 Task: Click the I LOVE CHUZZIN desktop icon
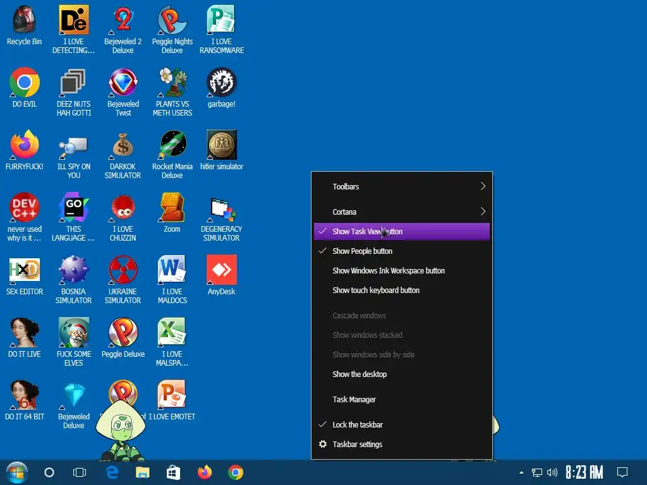coord(123,207)
